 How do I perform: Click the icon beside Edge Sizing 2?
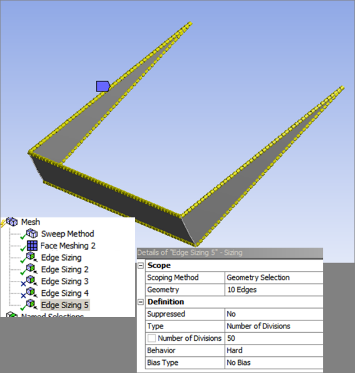[x=32, y=269]
